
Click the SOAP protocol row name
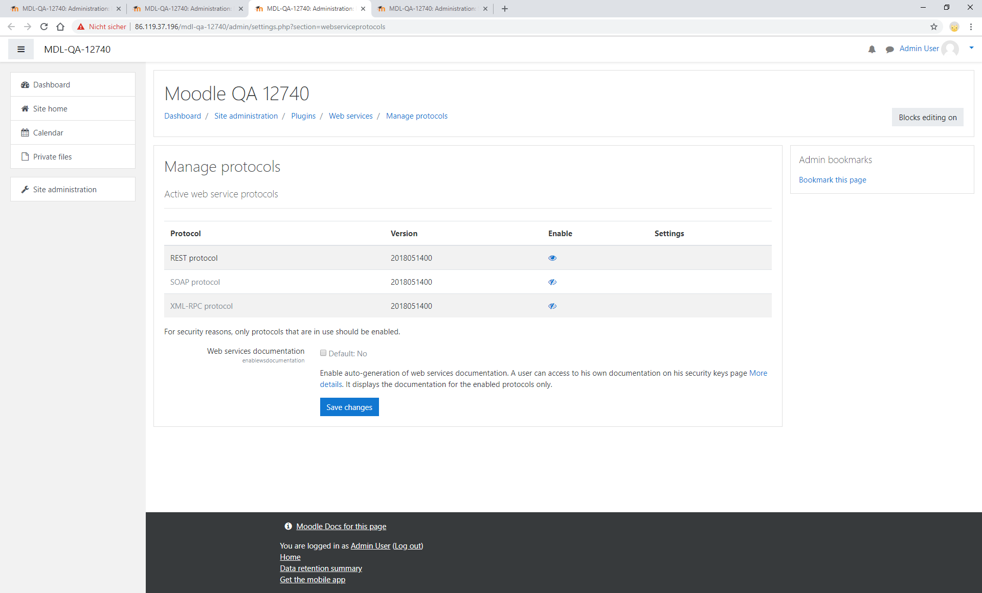[x=195, y=282]
